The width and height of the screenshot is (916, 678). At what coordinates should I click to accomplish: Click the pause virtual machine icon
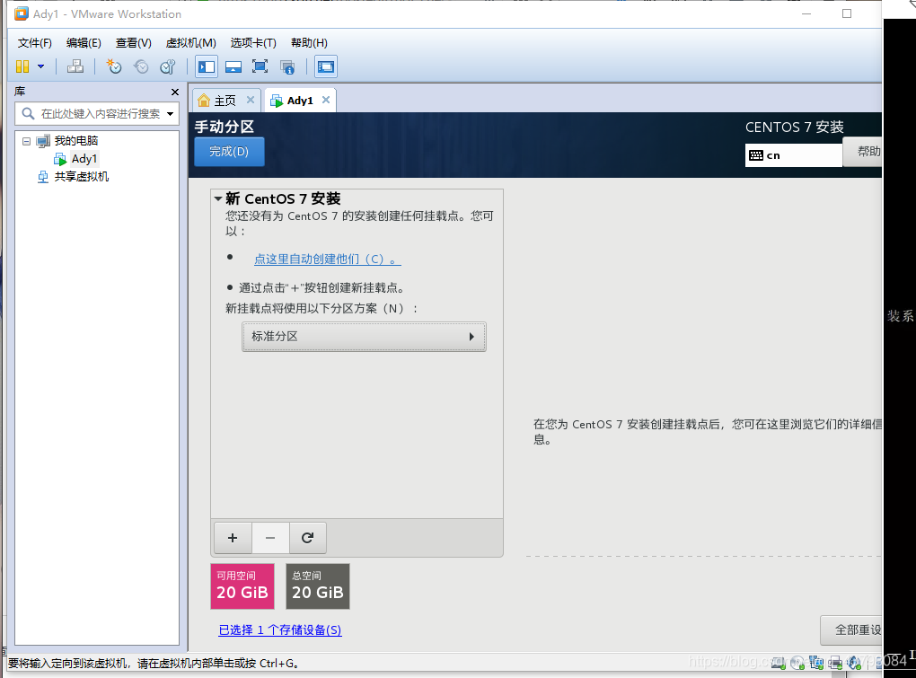pos(22,66)
